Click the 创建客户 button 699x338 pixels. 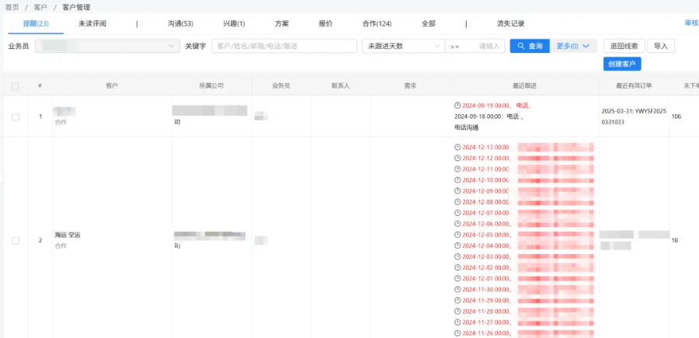click(621, 64)
